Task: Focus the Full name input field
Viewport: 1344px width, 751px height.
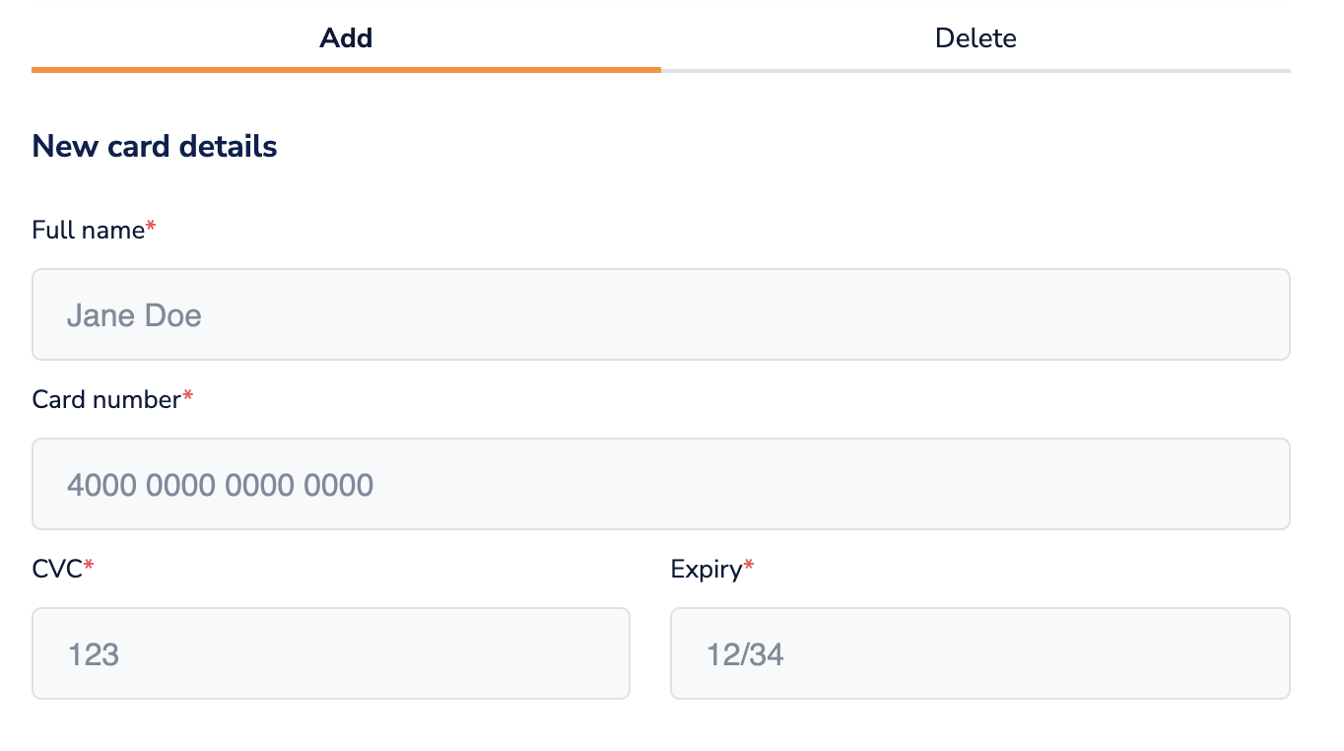Action: pyautogui.click(x=660, y=314)
